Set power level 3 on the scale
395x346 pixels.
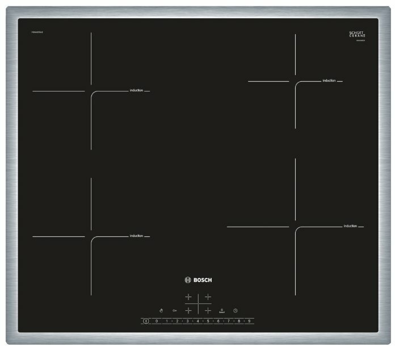187,322
